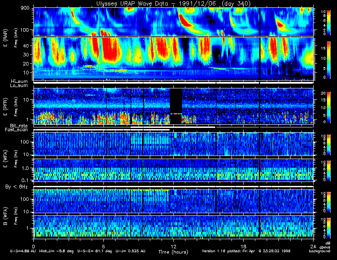
Task: Click the color bar beside the top RAR panel
Action: (329, 22)
